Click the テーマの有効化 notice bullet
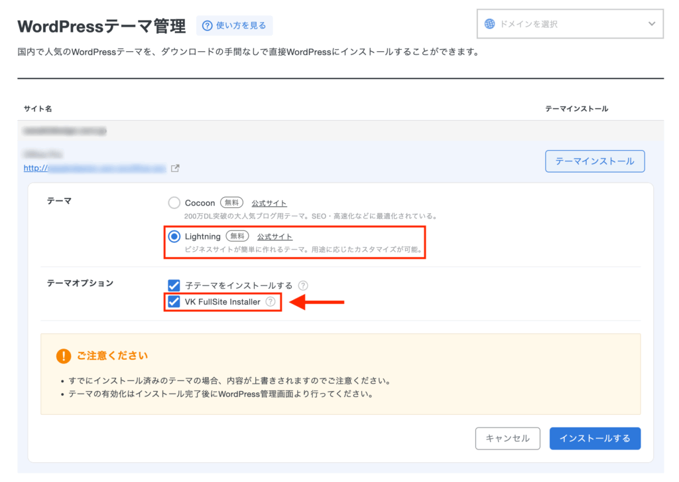This screenshot has height=482, width=679. coord(221,394)
